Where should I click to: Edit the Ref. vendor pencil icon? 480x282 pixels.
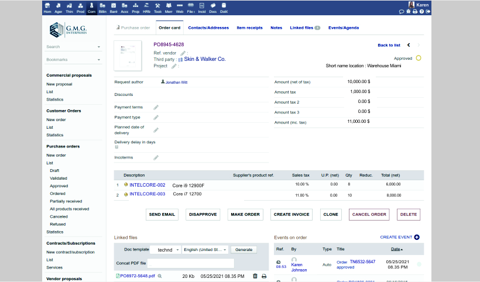click(x=183, y=53)
